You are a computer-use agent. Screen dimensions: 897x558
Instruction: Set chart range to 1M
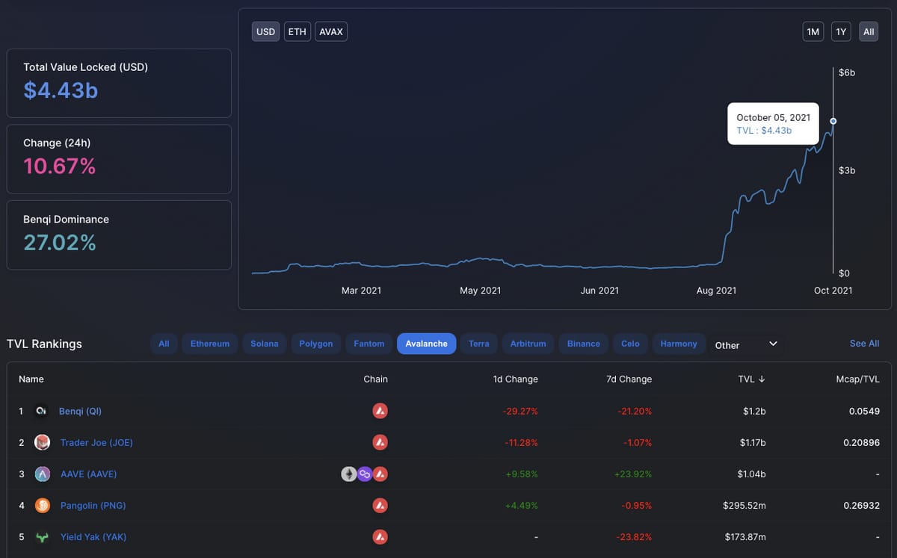tap(813, 32)
